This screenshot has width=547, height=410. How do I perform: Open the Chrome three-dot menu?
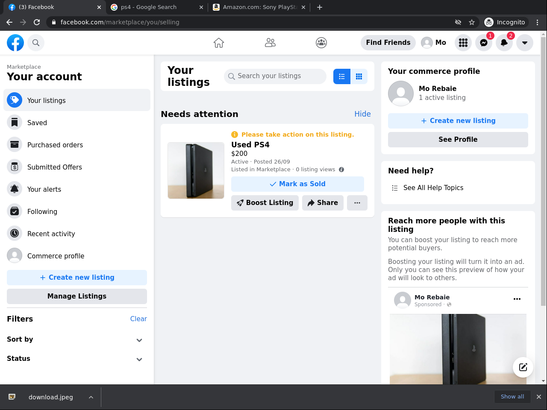point(538,22)
